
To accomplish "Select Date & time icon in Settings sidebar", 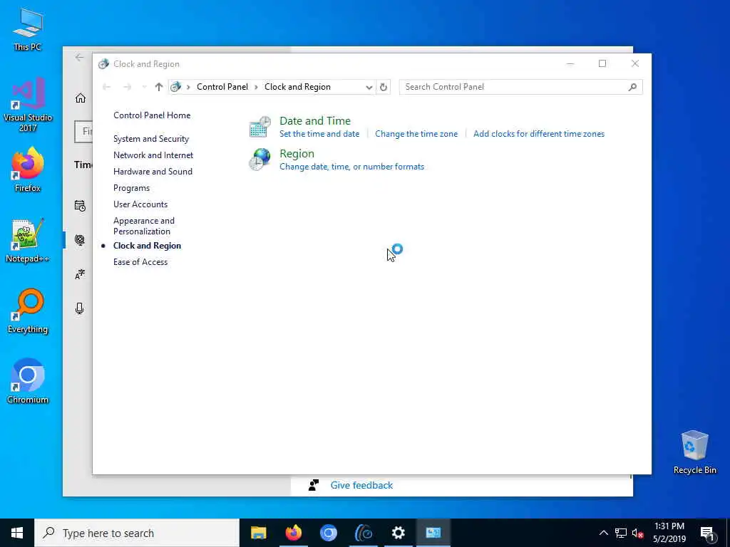I will pos(80,206).
